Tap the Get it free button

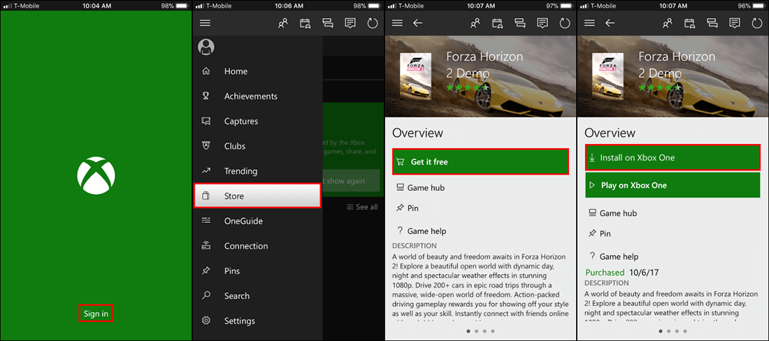click(x=481, y=161)
